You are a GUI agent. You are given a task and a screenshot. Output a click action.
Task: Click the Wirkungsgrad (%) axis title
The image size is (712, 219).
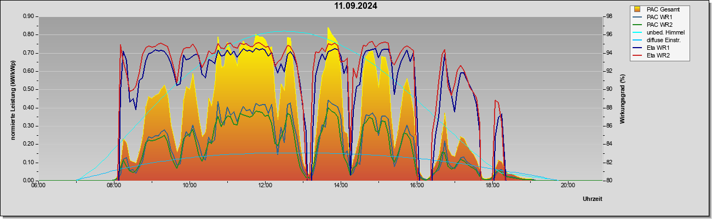pyautogui.click(x=623, y=99)
